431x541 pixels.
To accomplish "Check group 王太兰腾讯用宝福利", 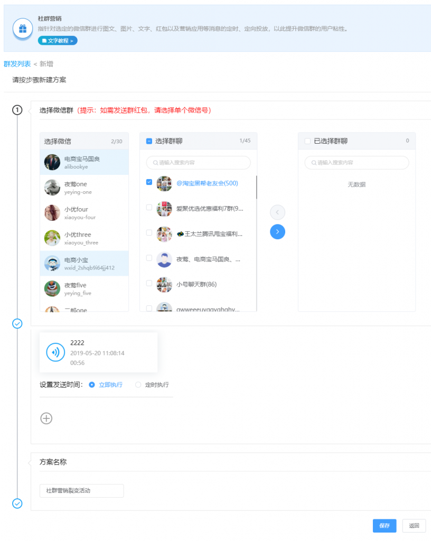I will [149, 232].
